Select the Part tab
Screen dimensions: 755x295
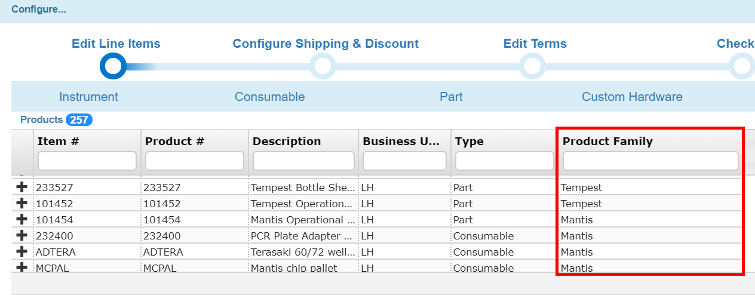pos(451,97)
